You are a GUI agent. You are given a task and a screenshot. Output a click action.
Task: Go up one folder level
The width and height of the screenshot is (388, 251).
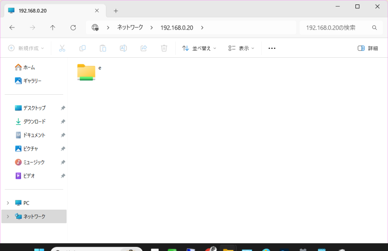click(x=53, y=28)
